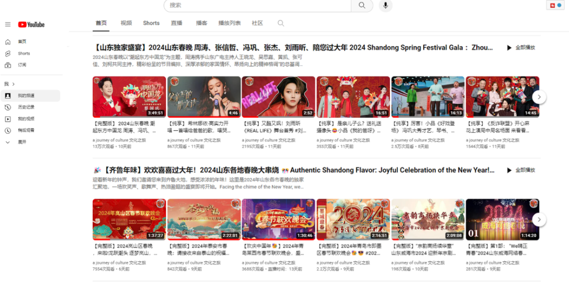This screenshot has width=569, height=282.
Task: Open 我的频道 in sidebar
Action: click(x=31, y=96)
